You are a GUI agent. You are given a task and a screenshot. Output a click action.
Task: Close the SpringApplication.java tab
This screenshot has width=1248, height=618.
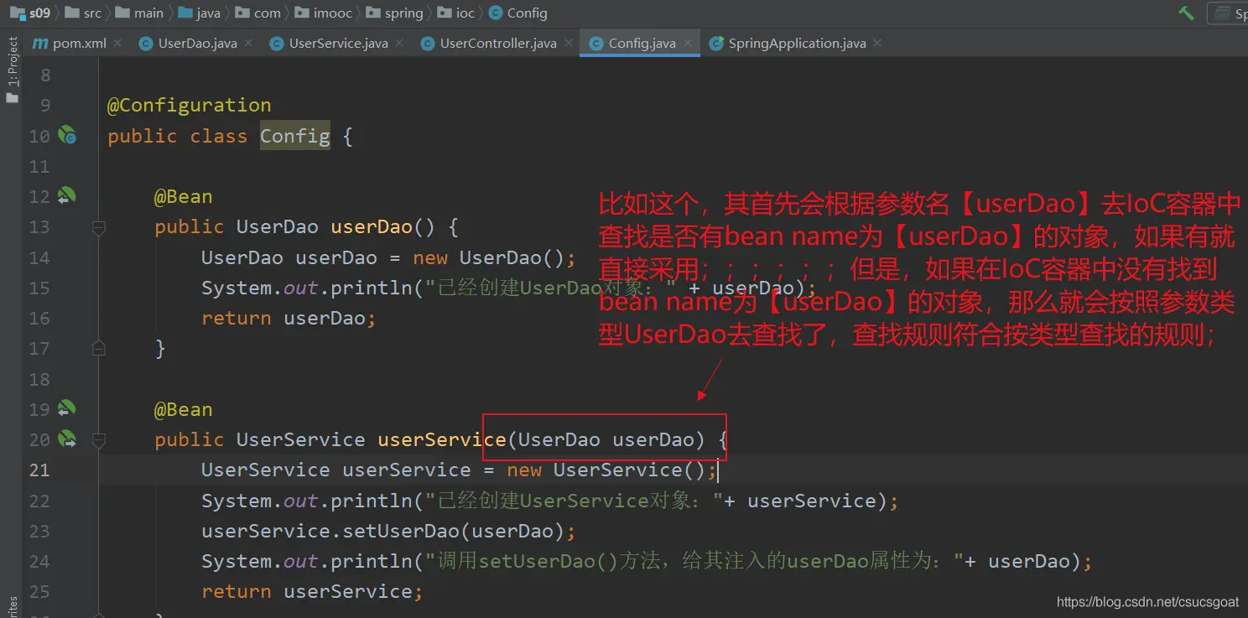(877, 43)
